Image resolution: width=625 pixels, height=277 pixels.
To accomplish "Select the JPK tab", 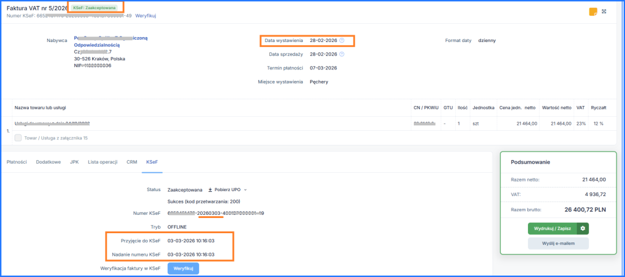I will coord(74,162).
